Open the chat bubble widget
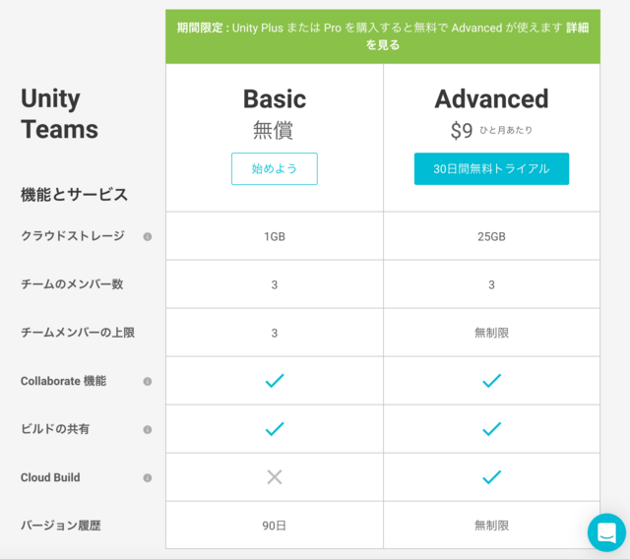Screen dimensions: 630x559 (x=606, y=532)
